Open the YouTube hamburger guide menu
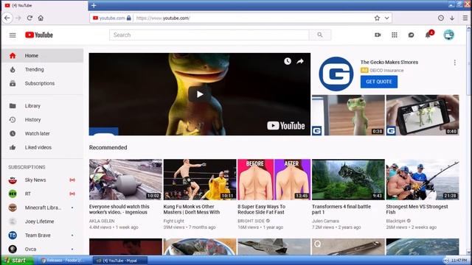Viewport: 472px width, 265px height. tap(13, 35)
